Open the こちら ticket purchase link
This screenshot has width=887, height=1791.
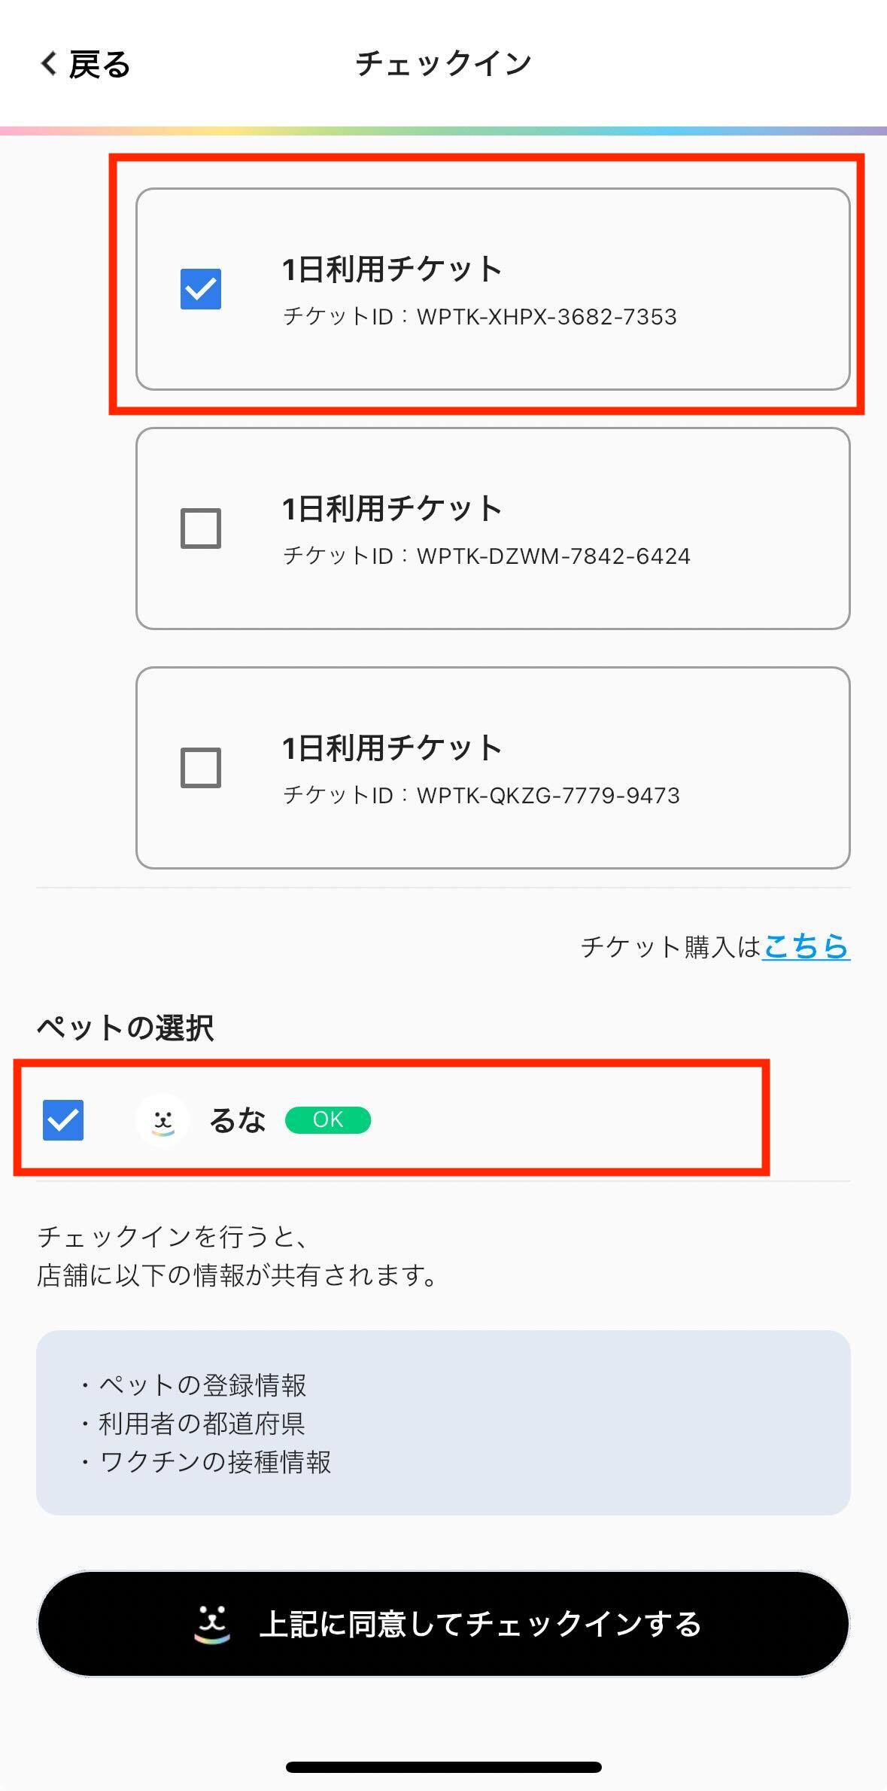[806, 946]
